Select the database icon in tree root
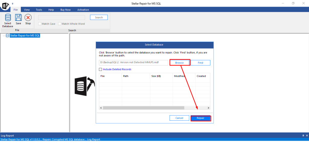309x156 pixels. 8,36
